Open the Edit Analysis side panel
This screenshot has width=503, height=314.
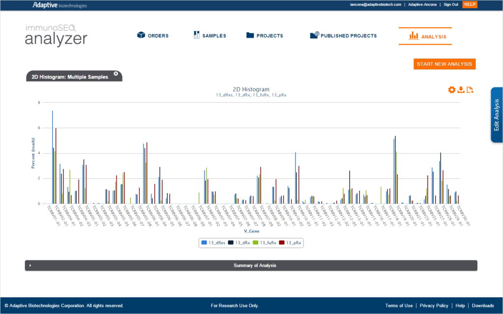497,115
